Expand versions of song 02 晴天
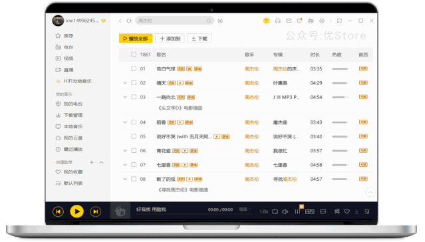425x242 pixels. point(125,82)
